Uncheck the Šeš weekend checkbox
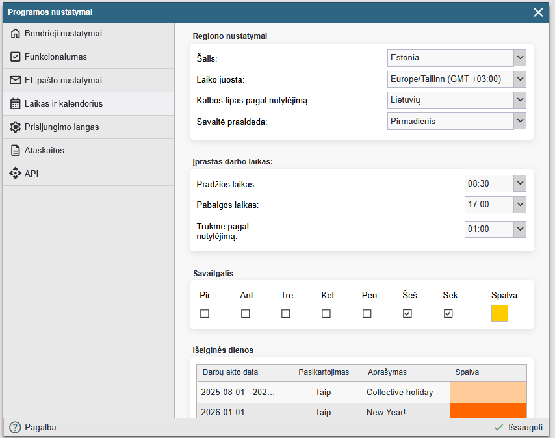 407,314
